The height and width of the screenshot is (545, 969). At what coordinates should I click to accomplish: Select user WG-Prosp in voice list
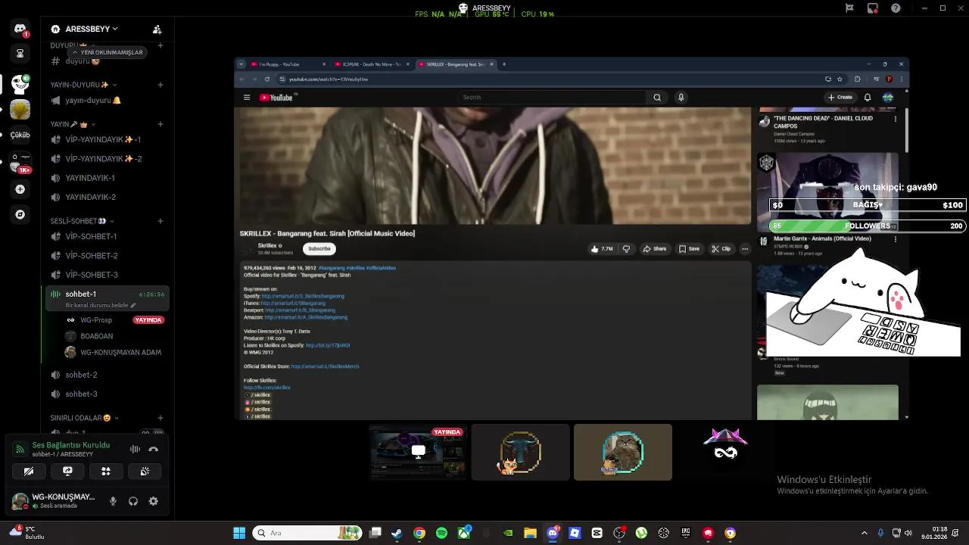pos(114,320)
